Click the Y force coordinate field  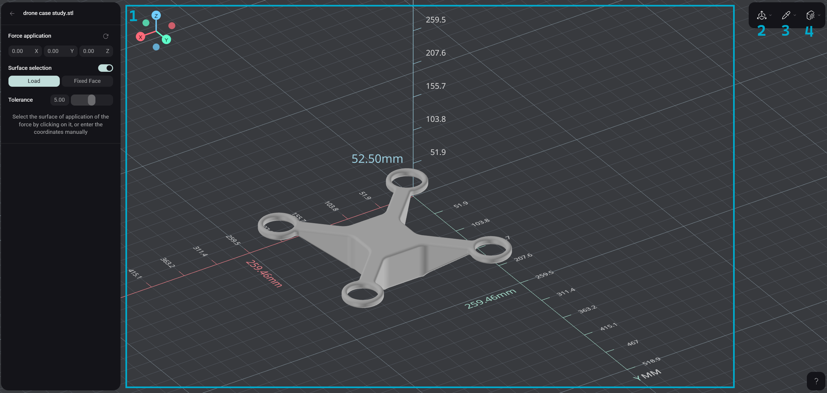pos(57,51)
